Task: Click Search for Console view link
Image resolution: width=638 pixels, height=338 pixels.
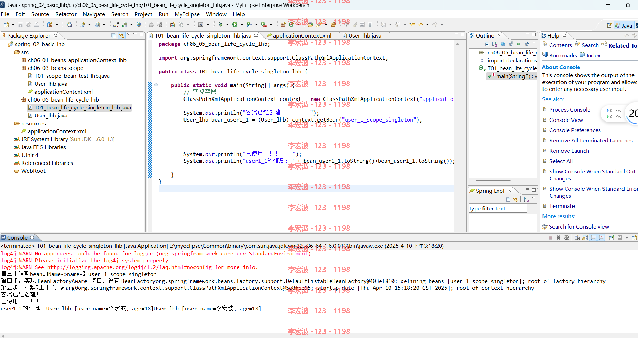Action: click(579, 226)
